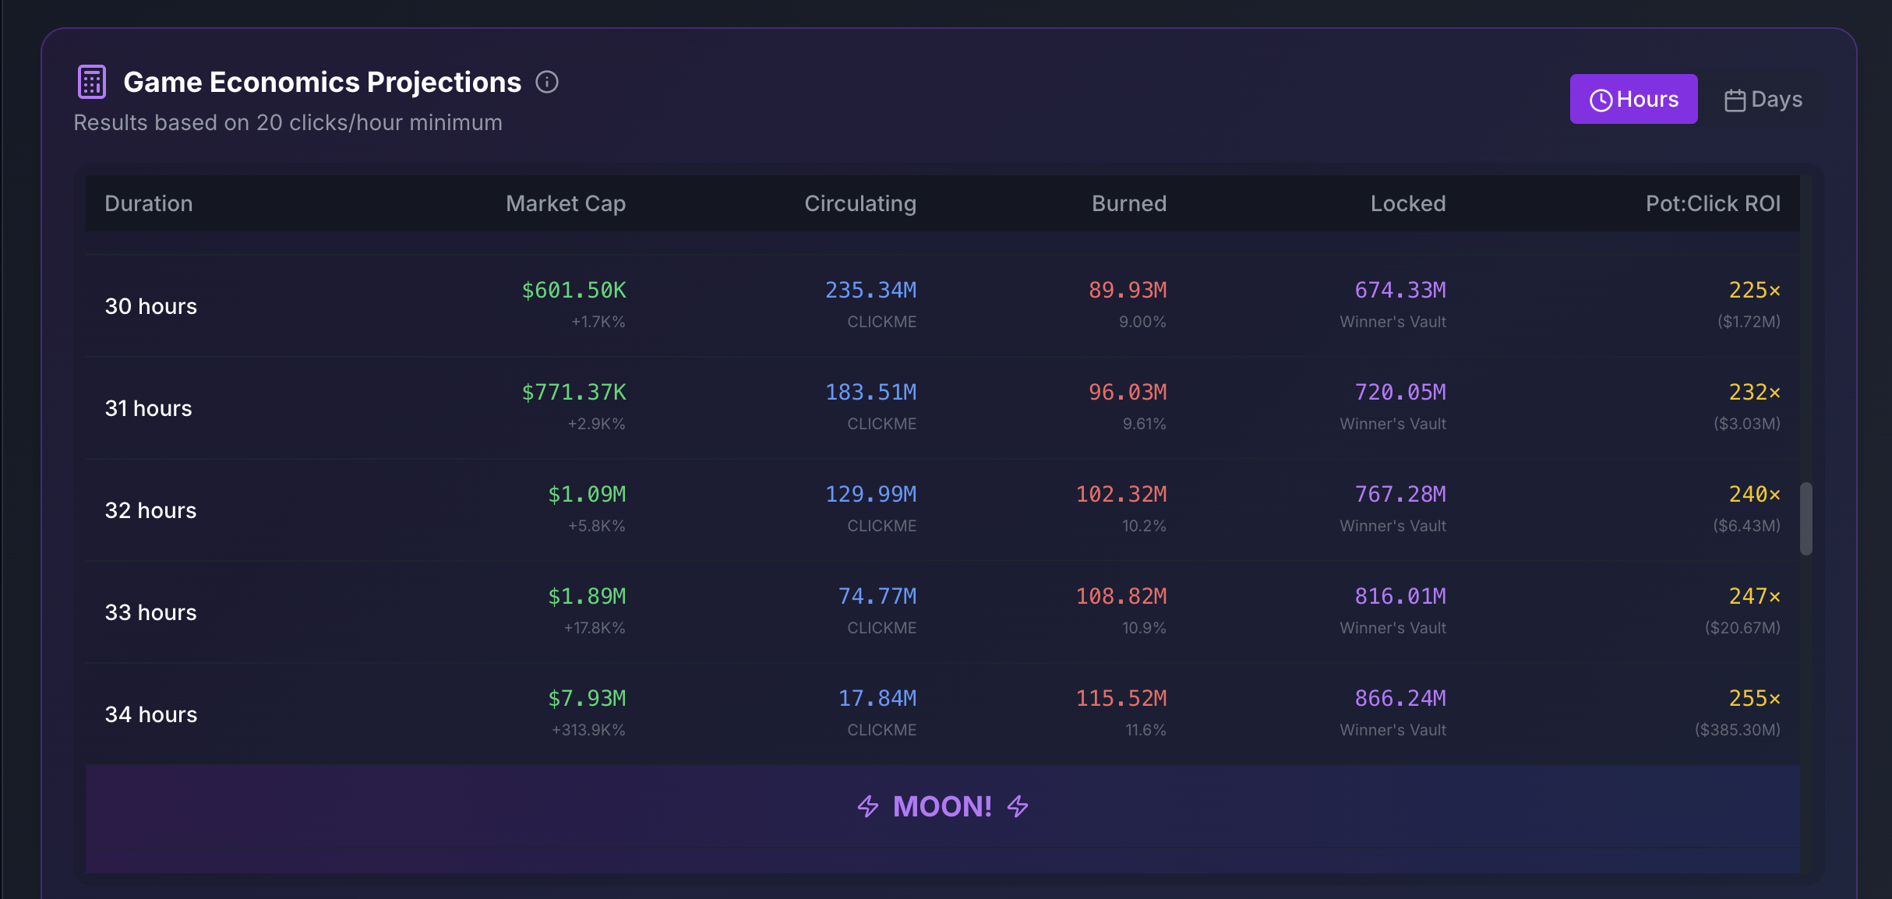Click locked value 720.05M
Image resolution: width=1892 pixels, height=899 pixels.
tap(1400, 392)
